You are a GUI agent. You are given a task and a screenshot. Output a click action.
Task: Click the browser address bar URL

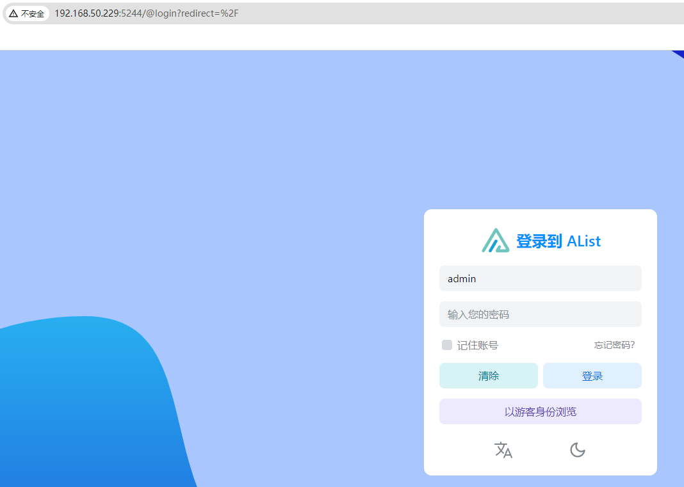tap(147, 13)
